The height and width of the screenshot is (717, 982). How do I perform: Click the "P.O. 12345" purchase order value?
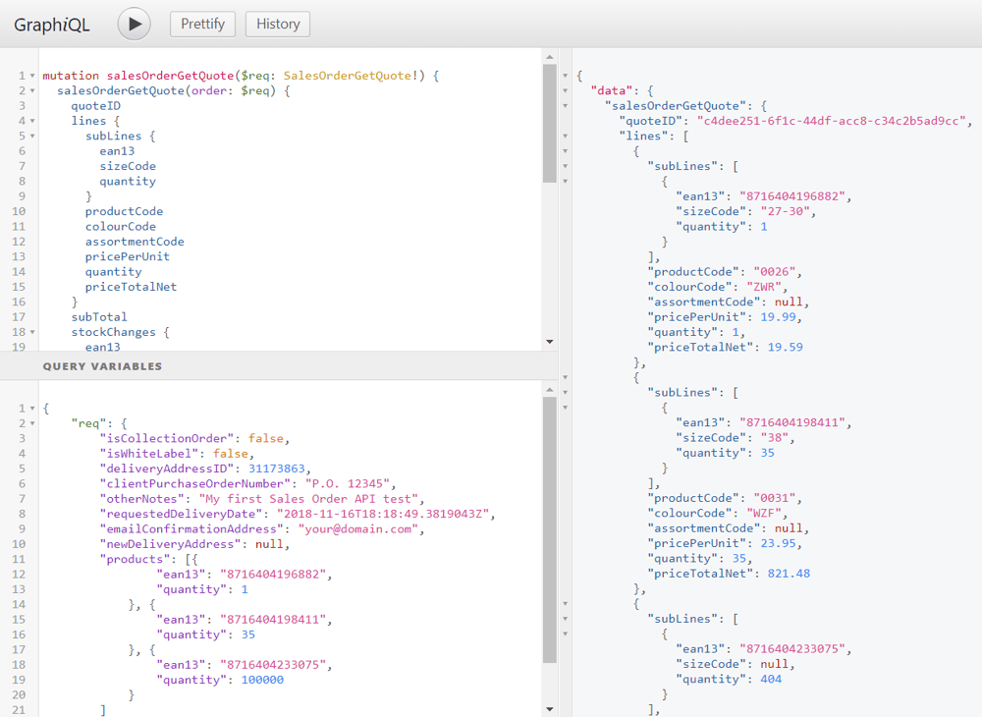[347, 483]
